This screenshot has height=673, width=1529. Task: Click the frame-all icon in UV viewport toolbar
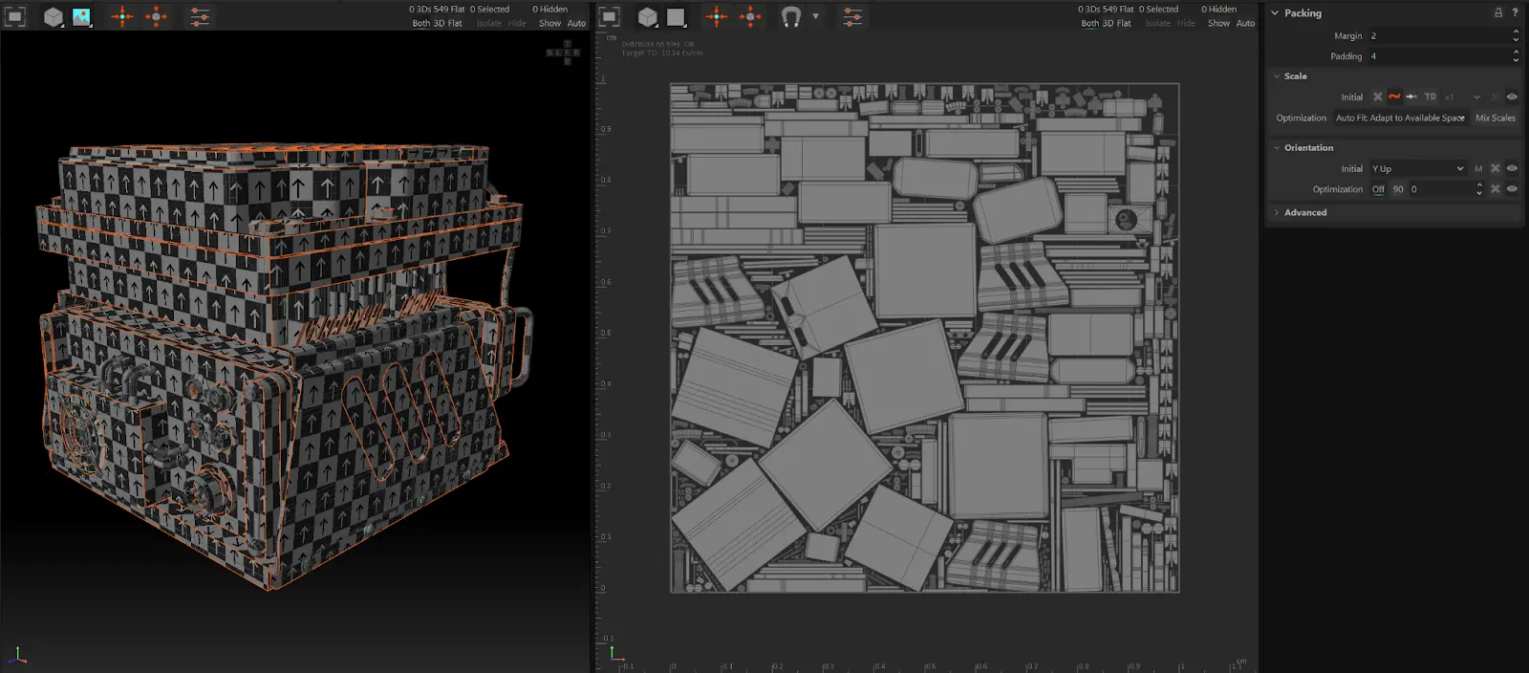point(610,16)
